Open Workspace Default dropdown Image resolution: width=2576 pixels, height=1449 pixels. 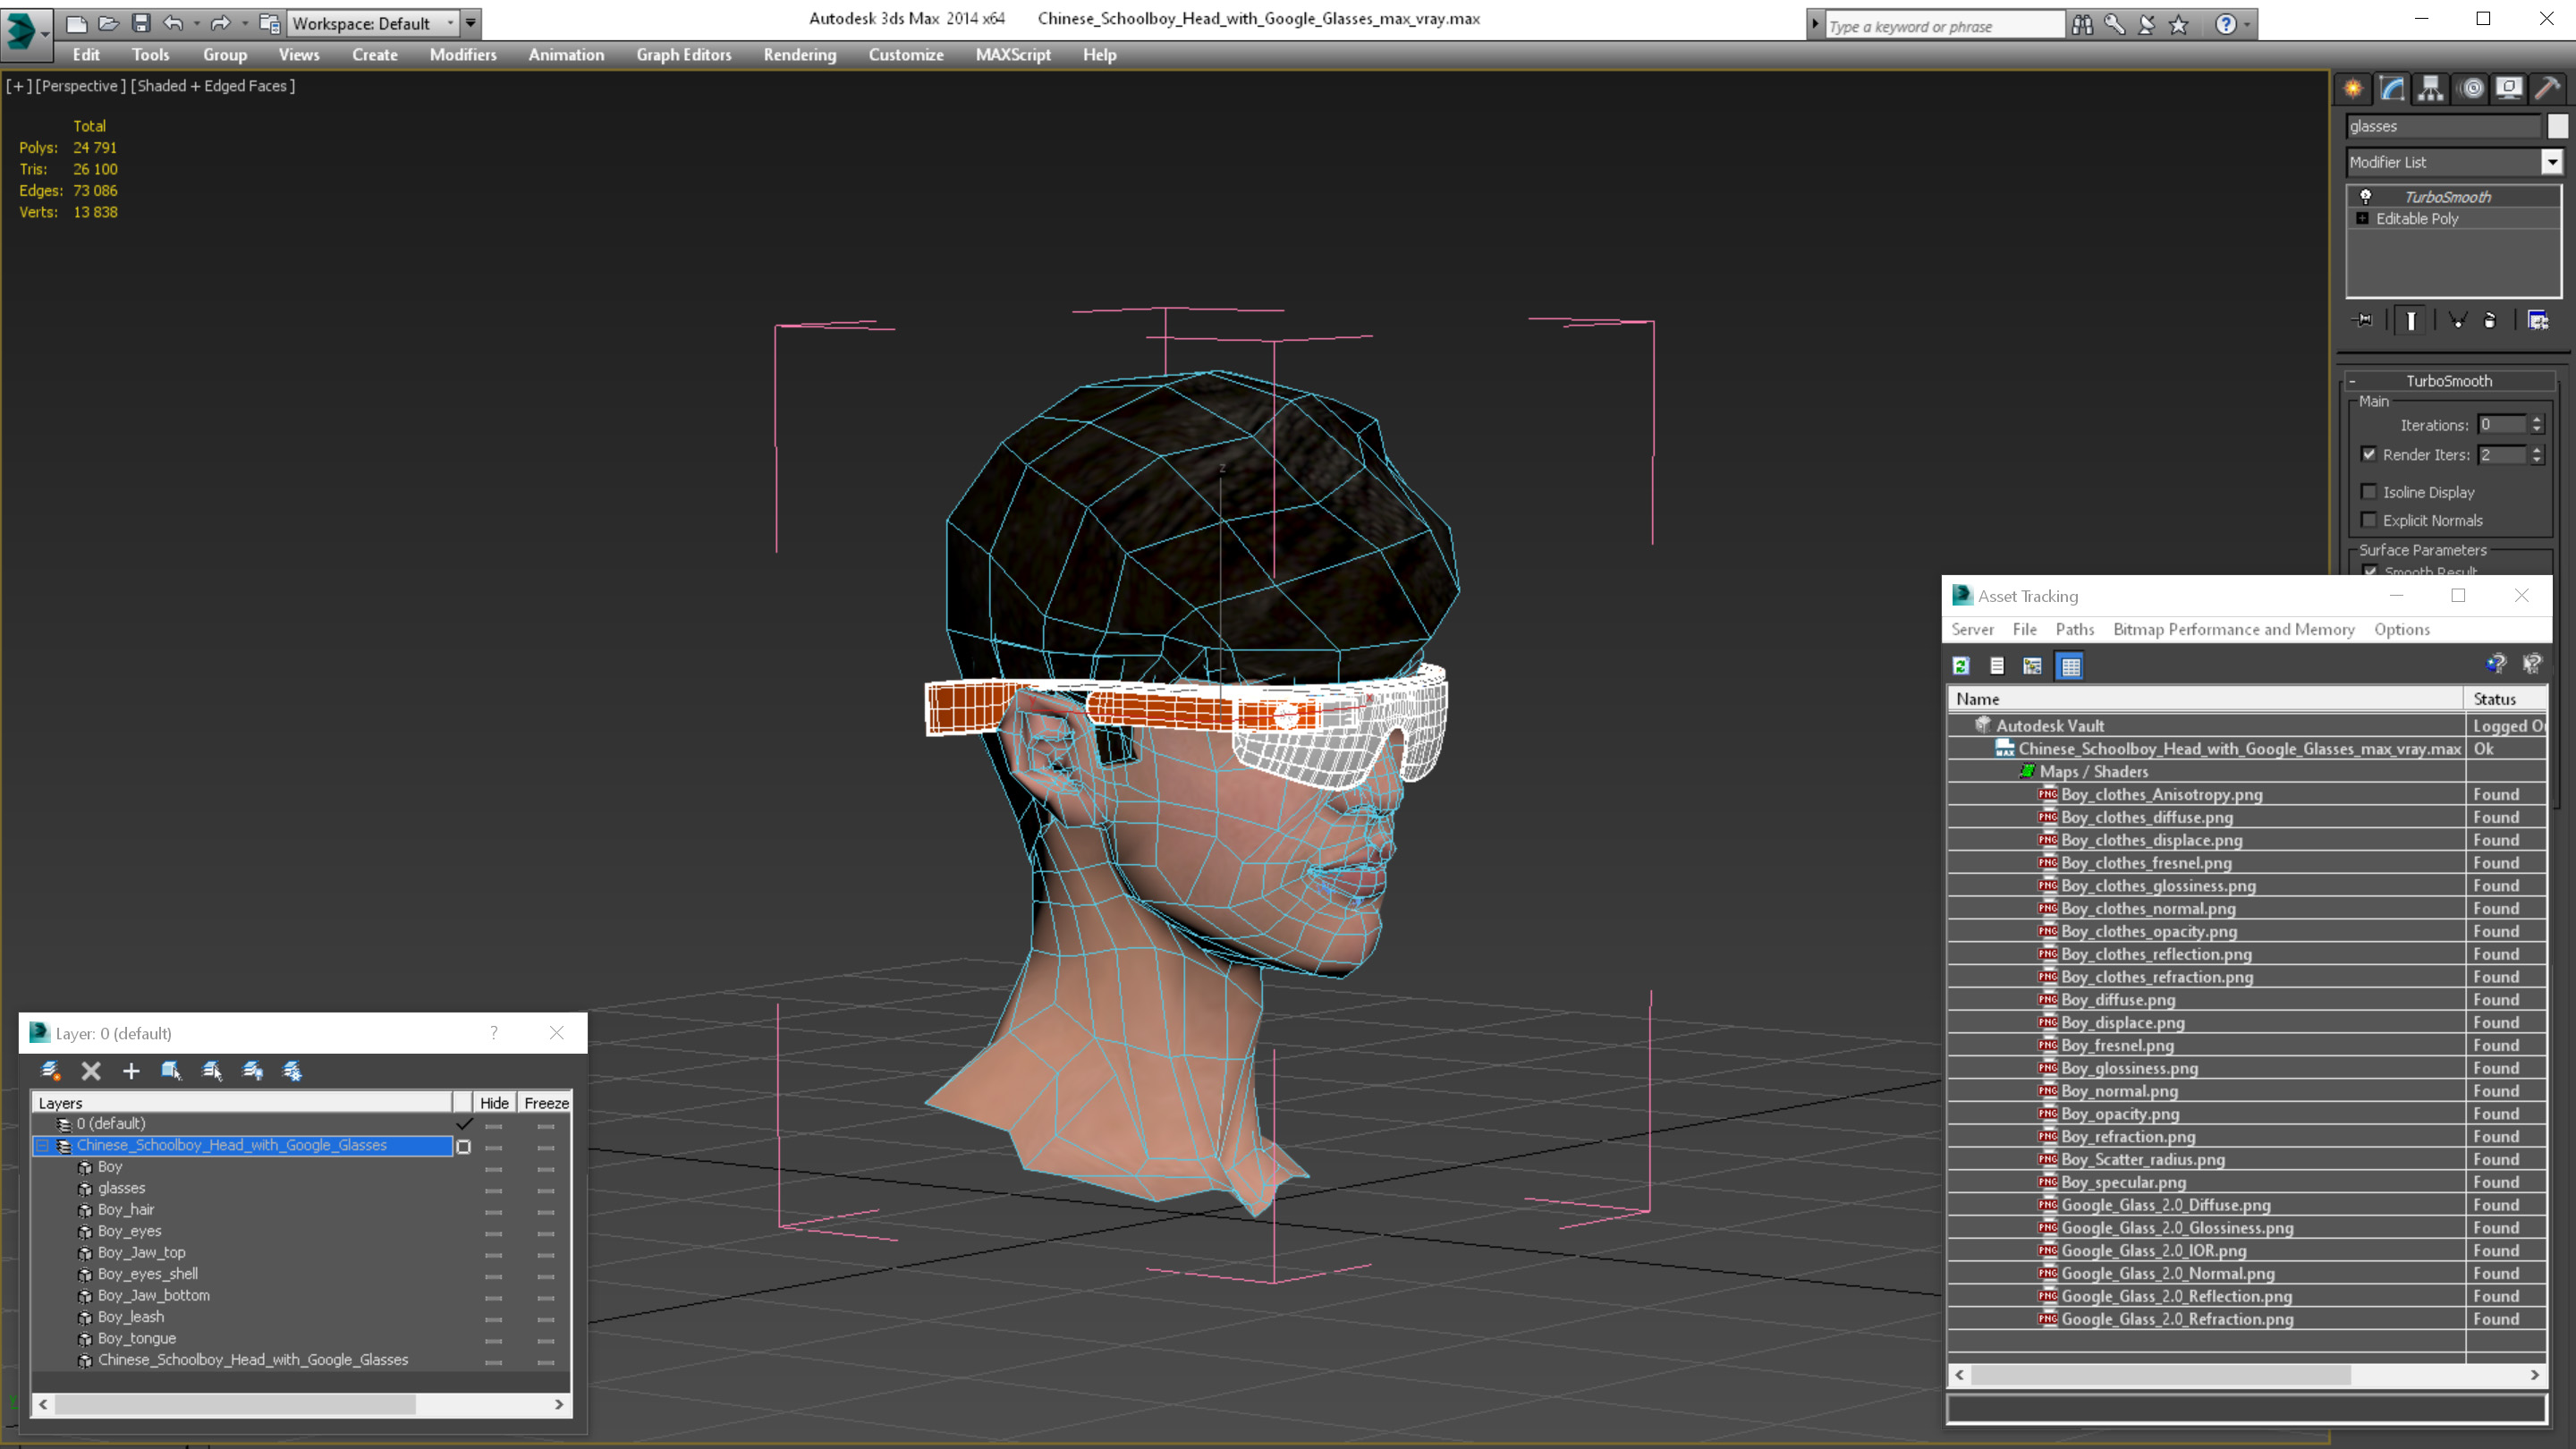tap(372, 23)
